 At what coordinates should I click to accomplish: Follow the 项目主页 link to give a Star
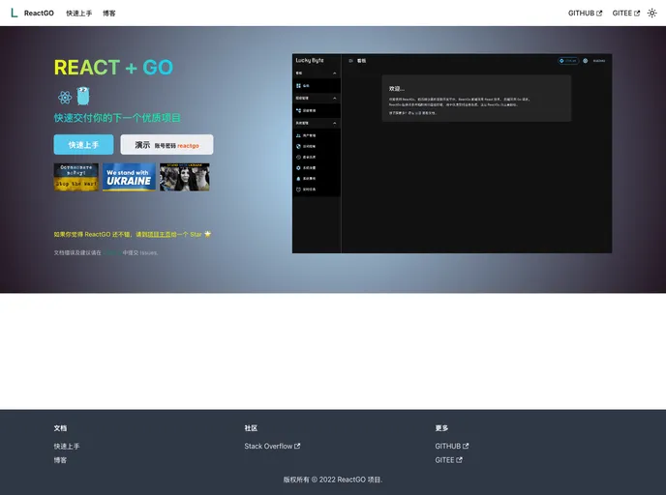tap(160, 234)
